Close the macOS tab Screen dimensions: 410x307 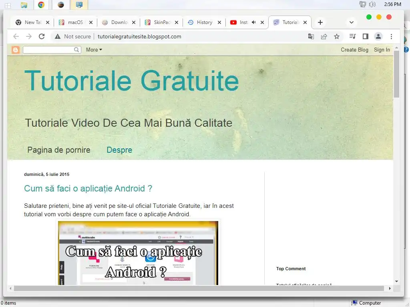91,22
